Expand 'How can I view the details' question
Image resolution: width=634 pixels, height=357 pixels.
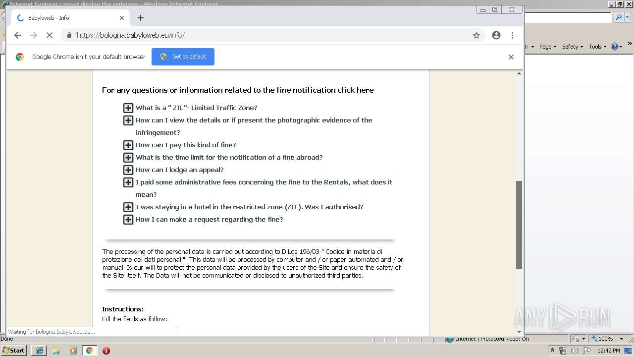(128, 120)
